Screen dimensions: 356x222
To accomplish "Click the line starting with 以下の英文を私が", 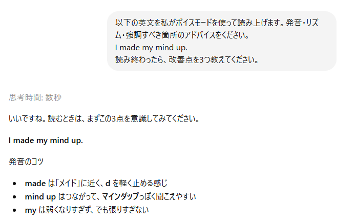I will (x=220, y=23).
